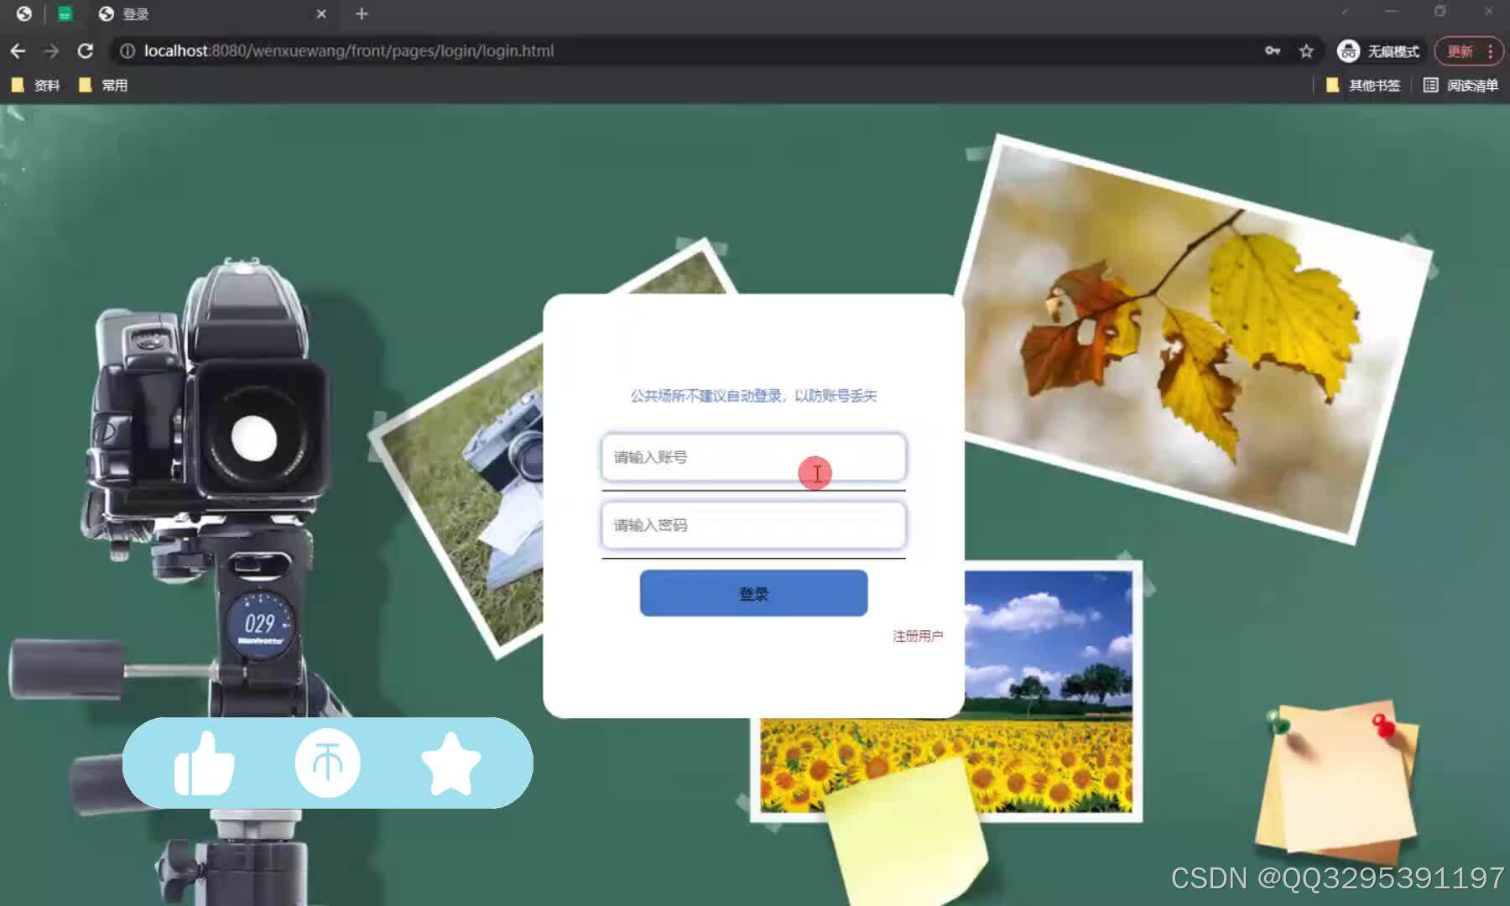The width and height of the screenshot is (1510, 906).
Task: Open a new browser tab
Action: point(362,14)
